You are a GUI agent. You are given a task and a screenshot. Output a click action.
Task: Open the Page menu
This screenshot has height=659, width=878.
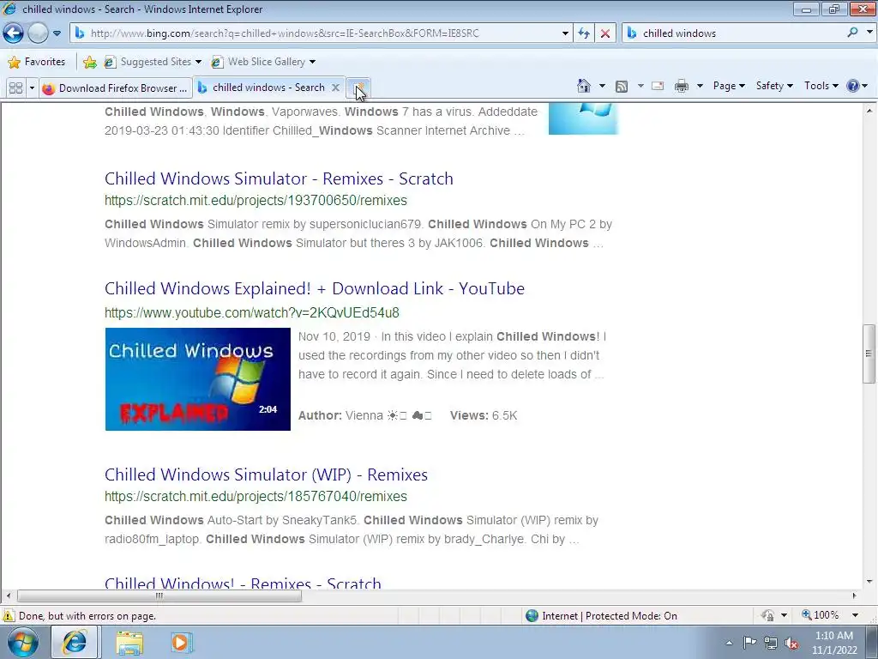(x=729, y=86)
